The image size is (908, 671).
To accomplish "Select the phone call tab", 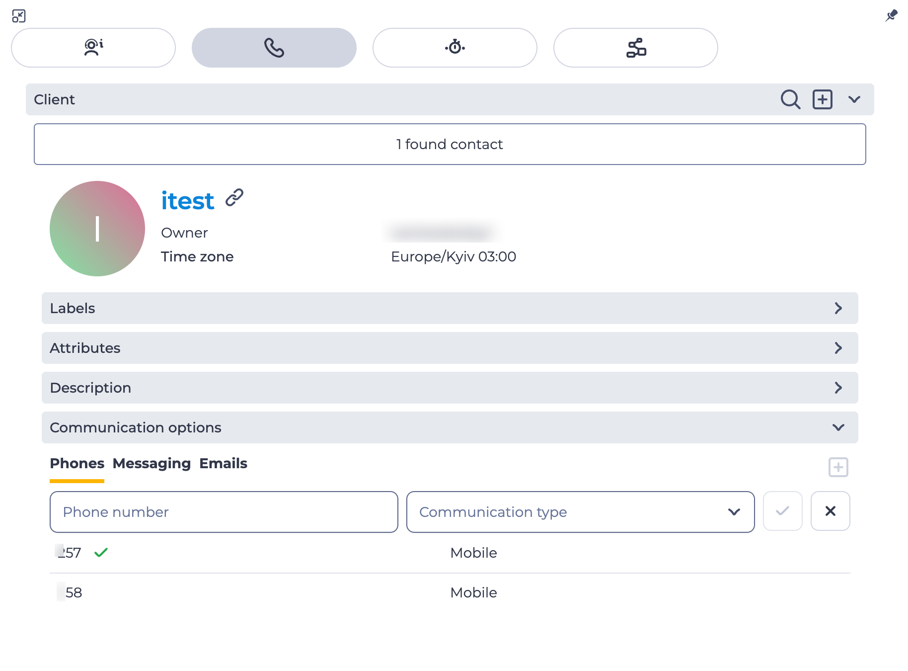I will coord(274,48).
